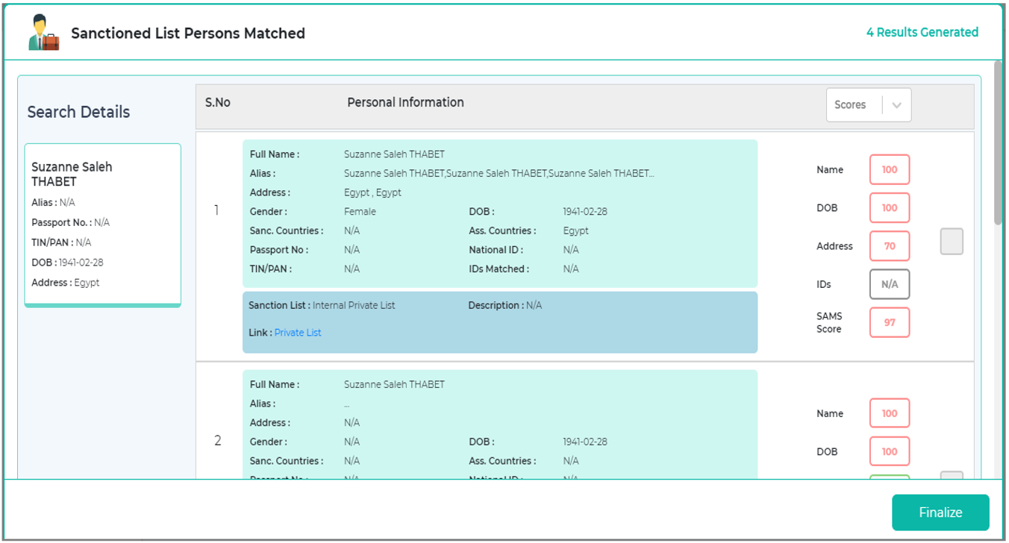Click result 1's DOB score 100 box
Image resolution: width=1009 pixels, height=543 pixels.
[x=889, y=208]
